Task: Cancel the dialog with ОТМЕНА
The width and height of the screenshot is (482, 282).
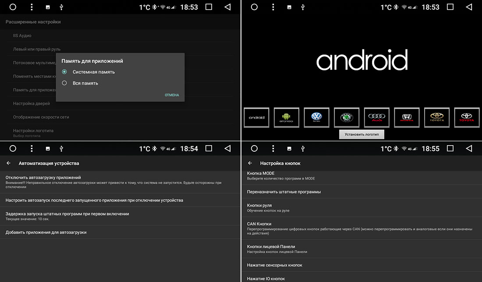Action: (172, 95)
